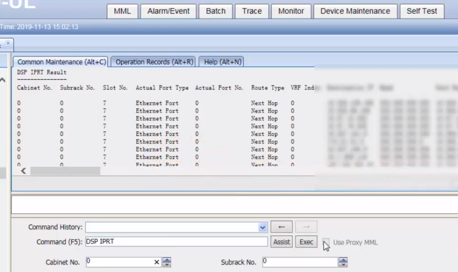Increase Cabinet No. with up stepper arrow
458x272 pixels.
tap(167, 260)
